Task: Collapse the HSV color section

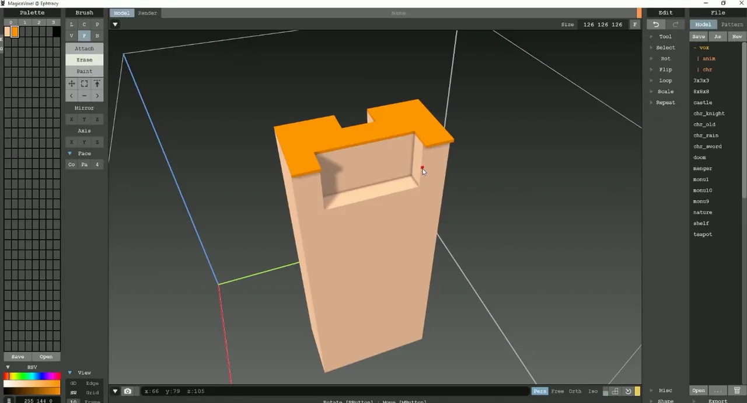Action: point(8,367)
